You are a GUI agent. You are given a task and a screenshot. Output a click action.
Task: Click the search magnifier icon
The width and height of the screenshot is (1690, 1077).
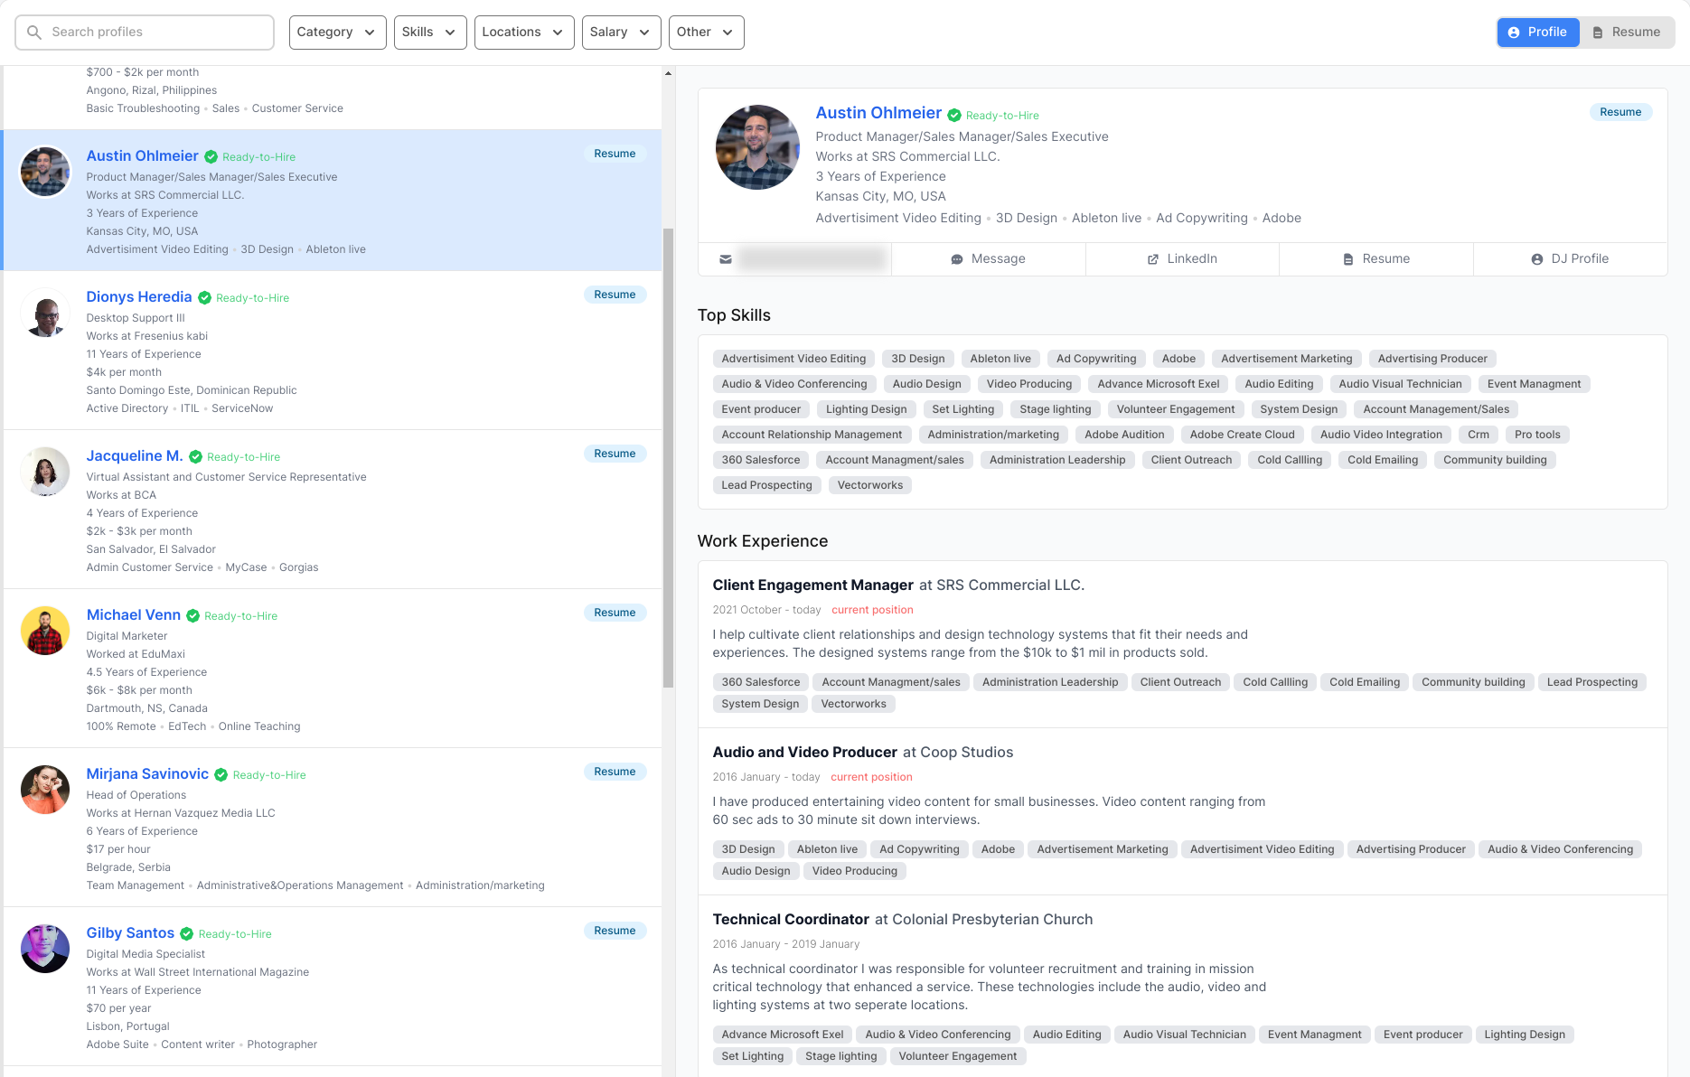34,33
